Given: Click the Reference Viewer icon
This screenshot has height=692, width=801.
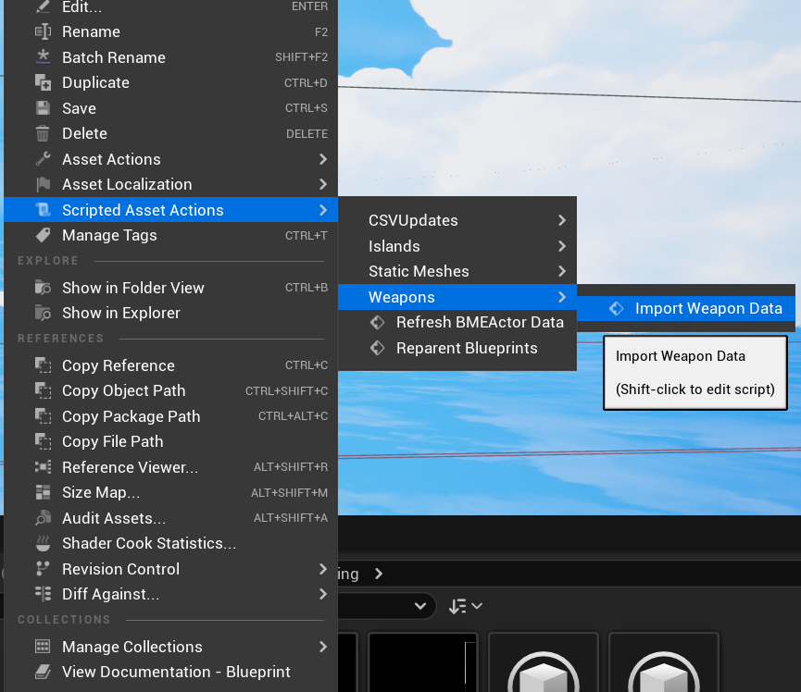Looking at the screenshot, I should pyautogui.click(x=43, y=467).
